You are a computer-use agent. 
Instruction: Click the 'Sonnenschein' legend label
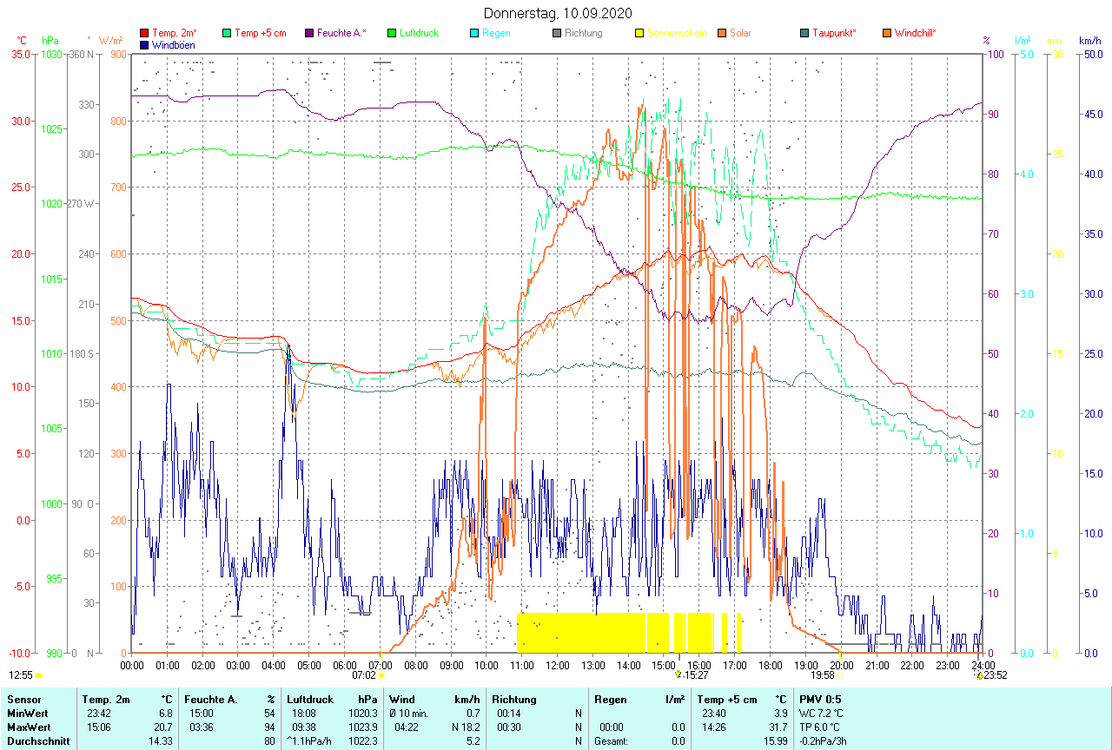(x=676, y=34)
